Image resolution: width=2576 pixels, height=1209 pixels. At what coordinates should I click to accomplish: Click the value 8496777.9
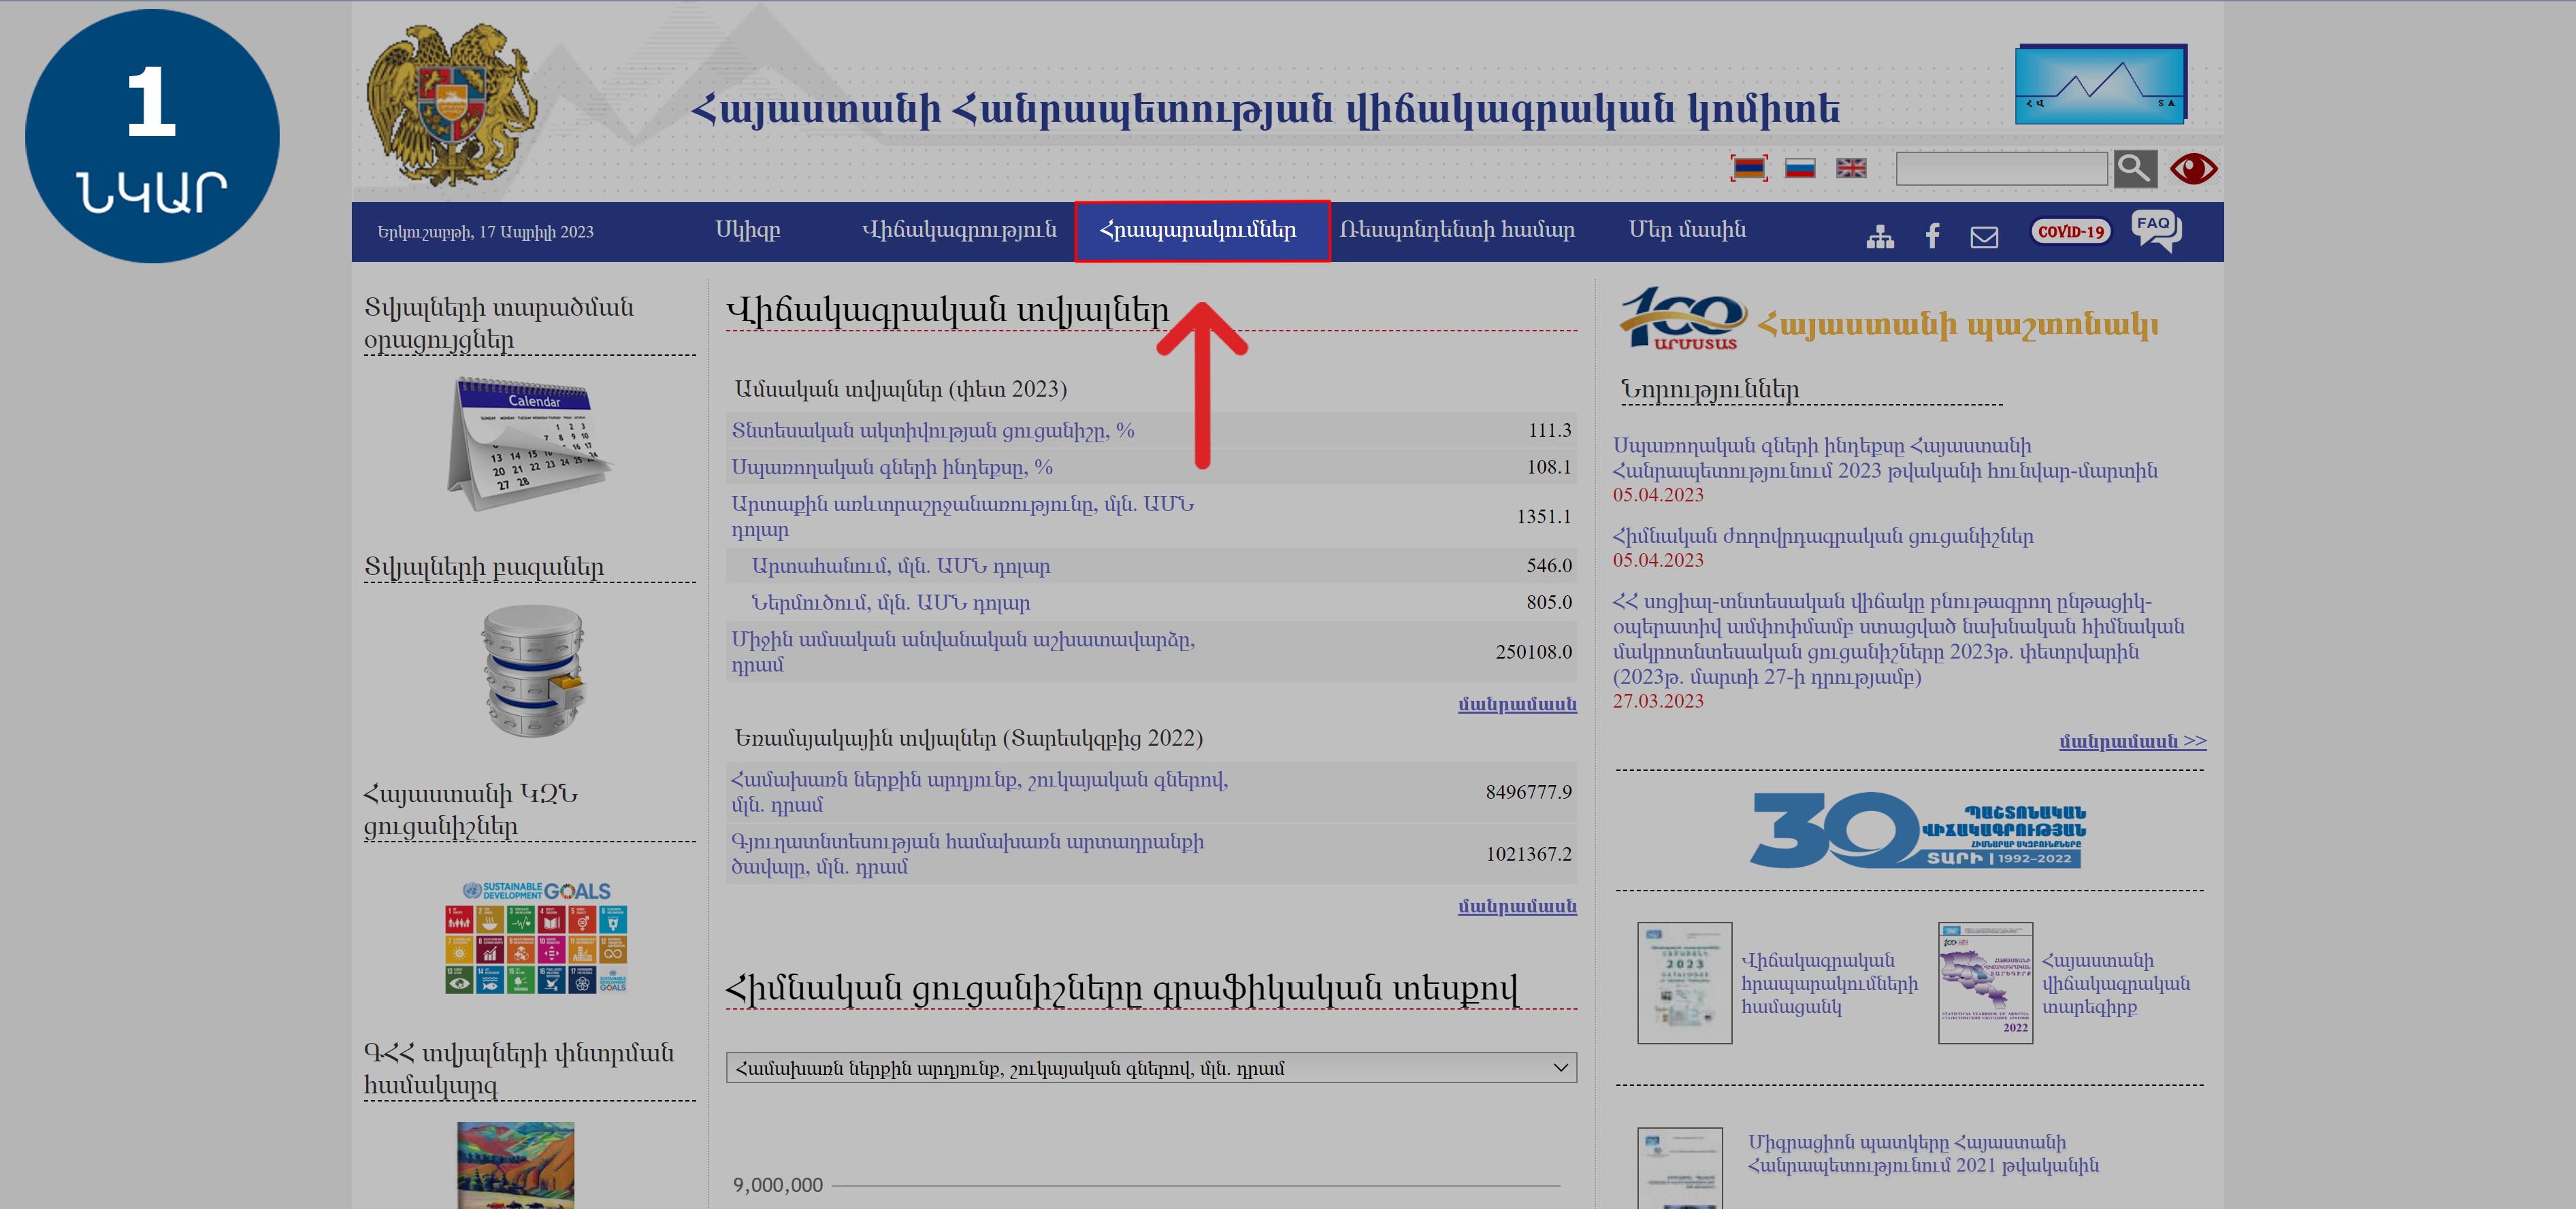click(x=1528, y=792)
